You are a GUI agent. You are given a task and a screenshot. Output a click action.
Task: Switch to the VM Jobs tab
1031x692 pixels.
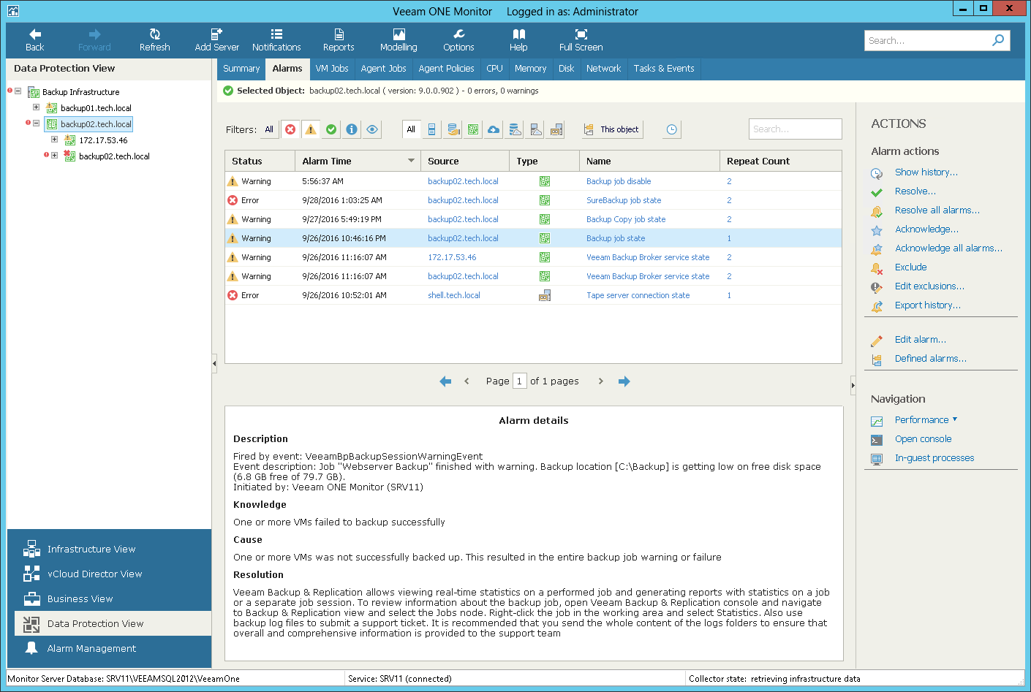(x=332, y=69)
